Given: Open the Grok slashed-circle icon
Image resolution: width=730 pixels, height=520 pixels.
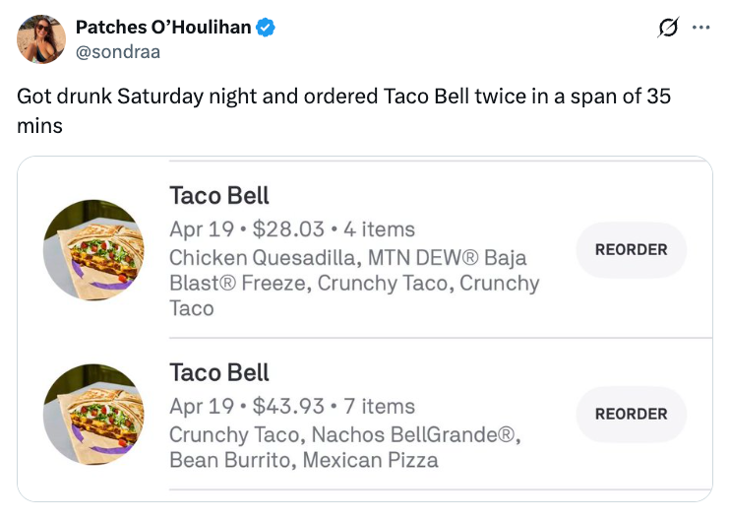Looking at the screenshot, I should pos(669,30).
